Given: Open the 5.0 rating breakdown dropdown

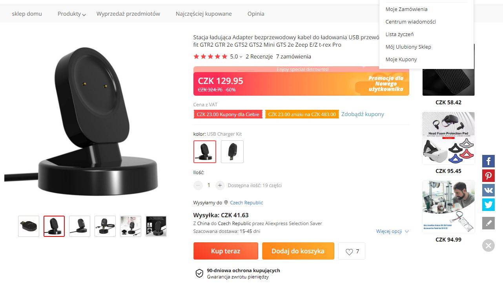Looking at the screenshot, I should coord(236,56).
